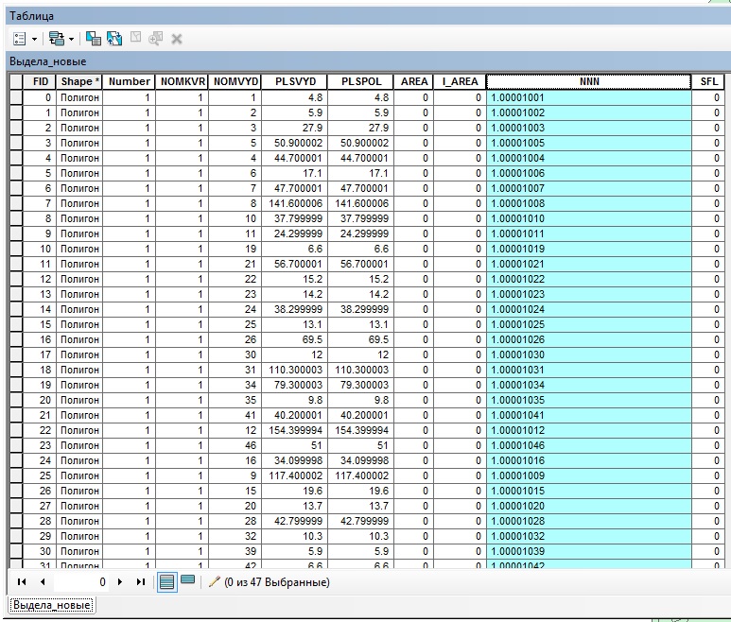This screenshot has width=731, height=622.
Task: Click PLSVYD cell 69.5
Action: (295, 339)
